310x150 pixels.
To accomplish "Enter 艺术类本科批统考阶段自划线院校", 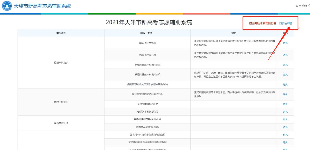I will 285,135.
